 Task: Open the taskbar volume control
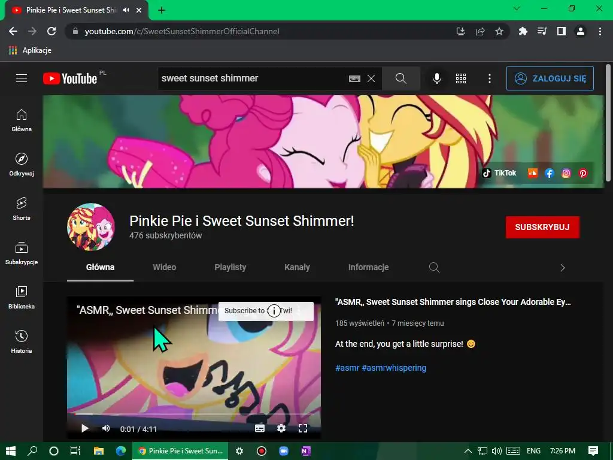pos(496,451)
